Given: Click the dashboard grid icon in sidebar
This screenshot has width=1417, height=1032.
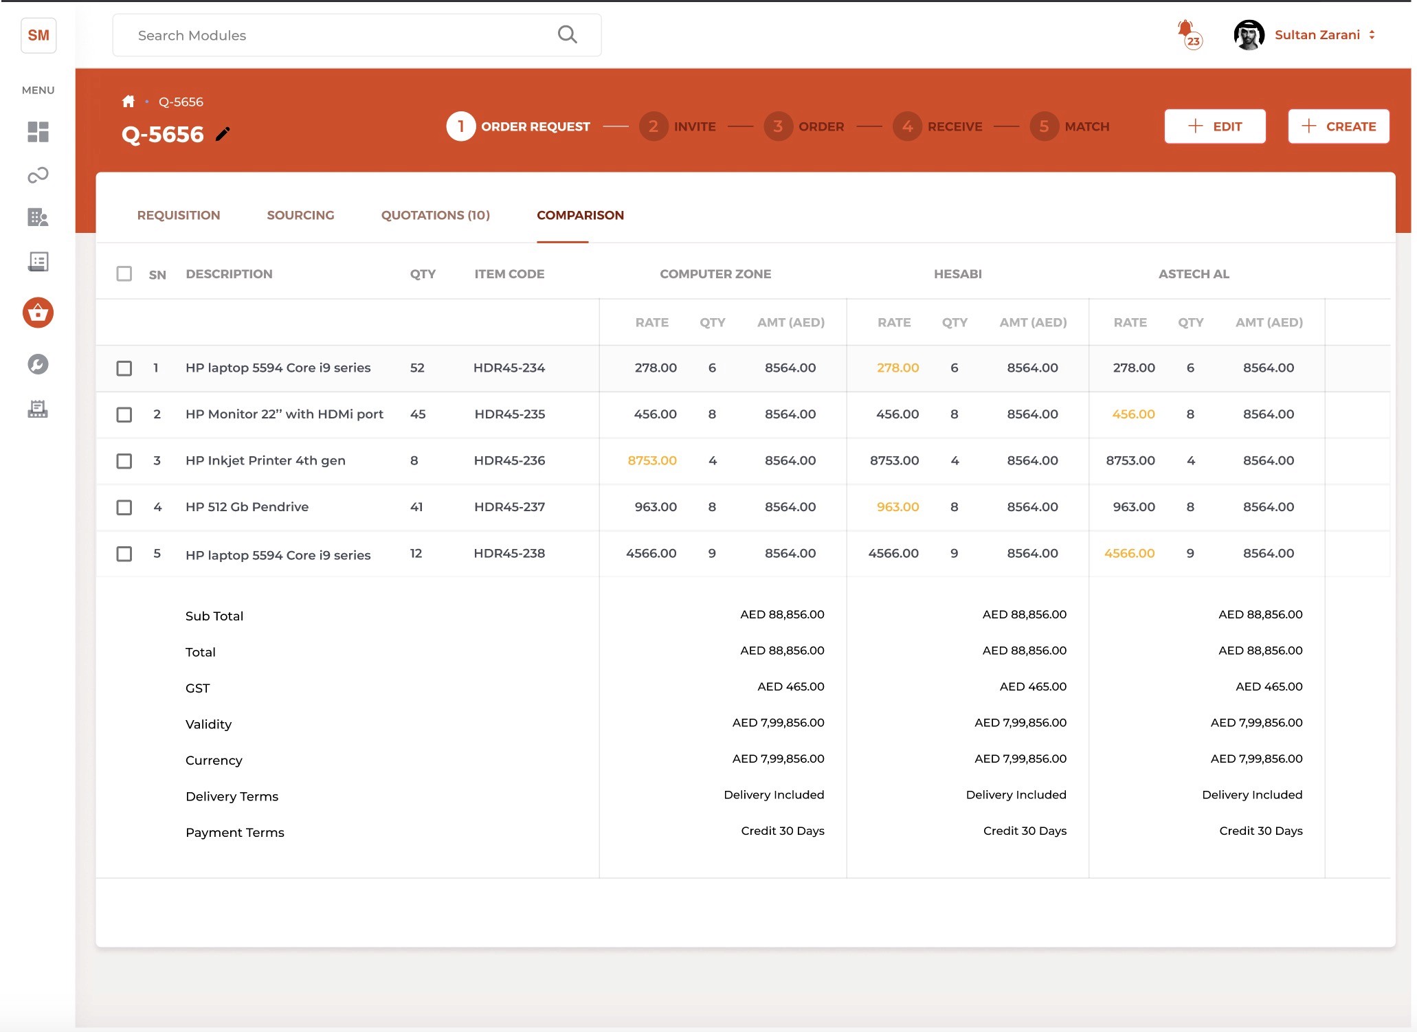Looking at the screenshot, I should tap(38, 132).
